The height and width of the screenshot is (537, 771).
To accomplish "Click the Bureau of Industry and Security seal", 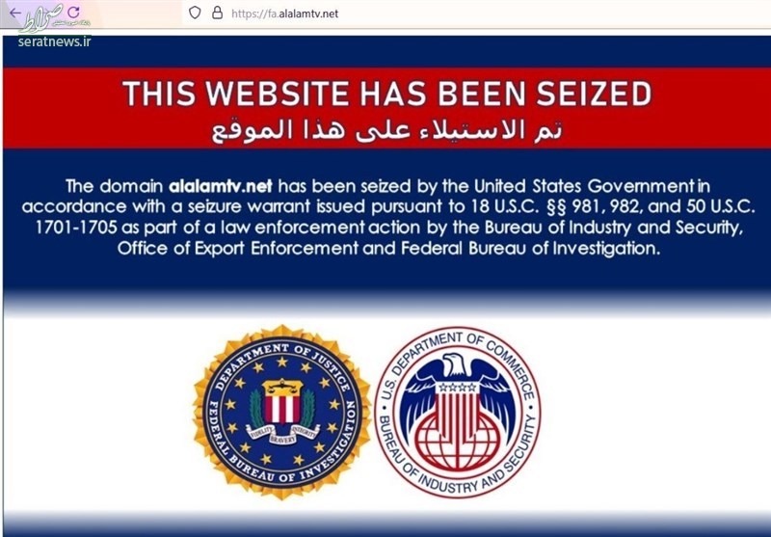I will (x=457, y=412).
